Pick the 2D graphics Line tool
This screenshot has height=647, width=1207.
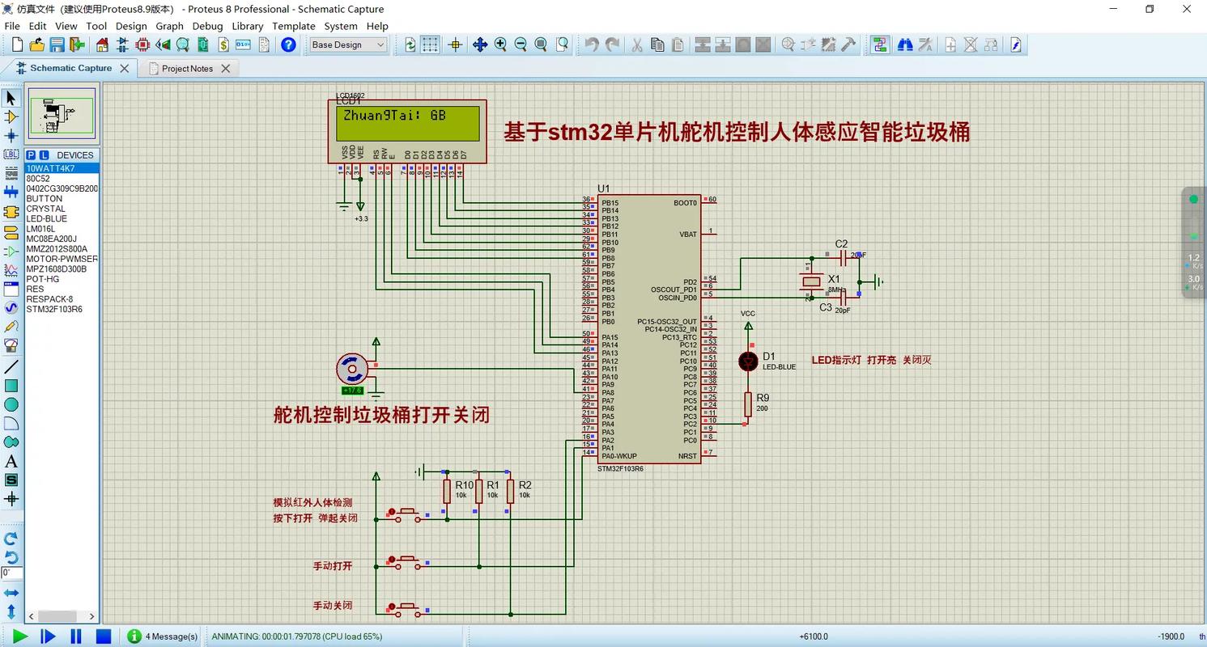coord(11,366)
